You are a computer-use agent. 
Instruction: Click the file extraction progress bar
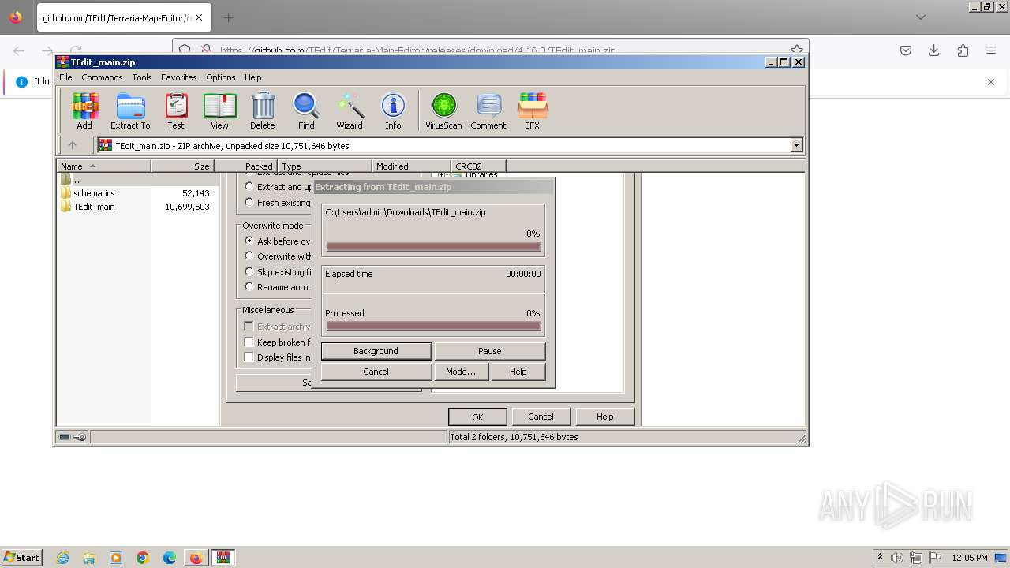(x=434, y=247)
